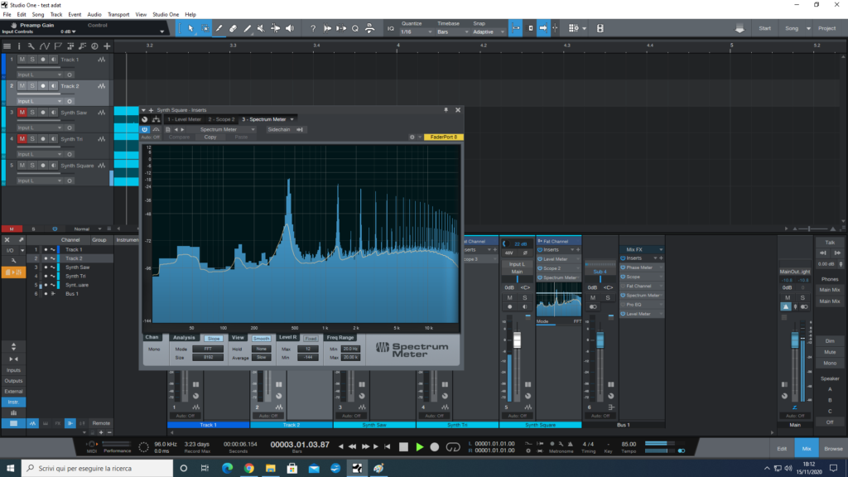The height and width of the screenshot is (477, 848).
Task: Toggle the Smooth view button
Action: [261, 339]
